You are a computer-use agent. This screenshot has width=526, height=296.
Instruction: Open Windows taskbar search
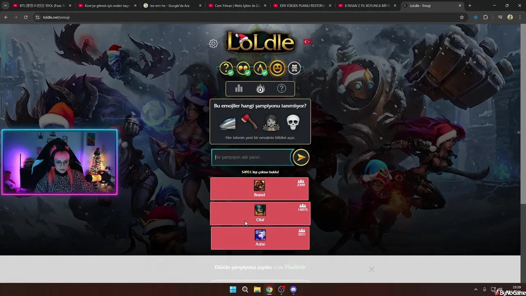[245, 289]
